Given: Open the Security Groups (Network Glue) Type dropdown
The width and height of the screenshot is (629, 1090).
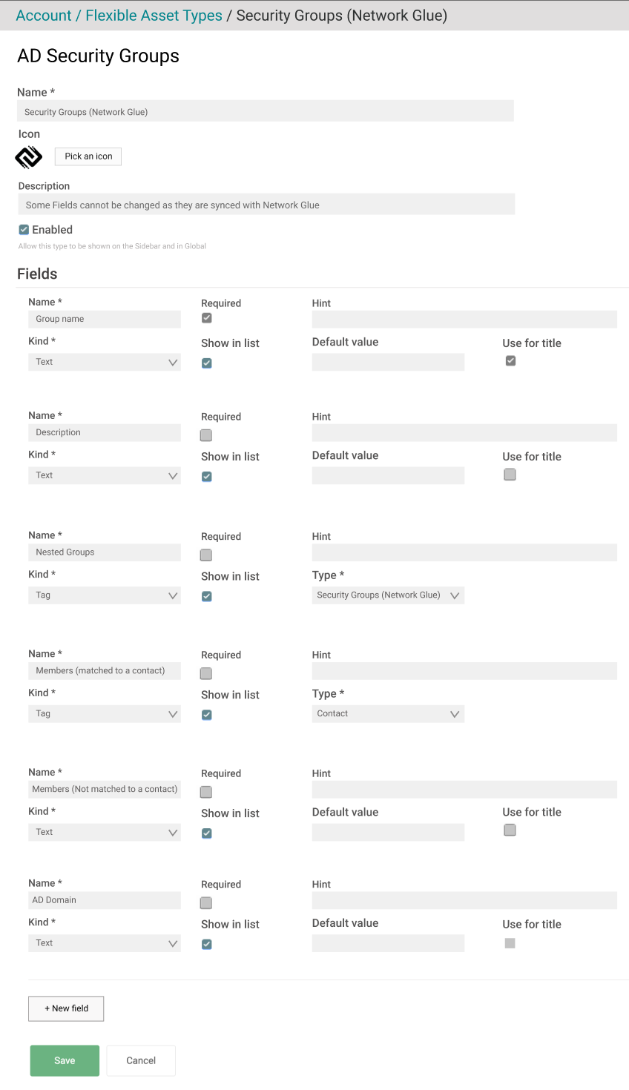Looking at the screenshot, I should (x=388, y=595).
